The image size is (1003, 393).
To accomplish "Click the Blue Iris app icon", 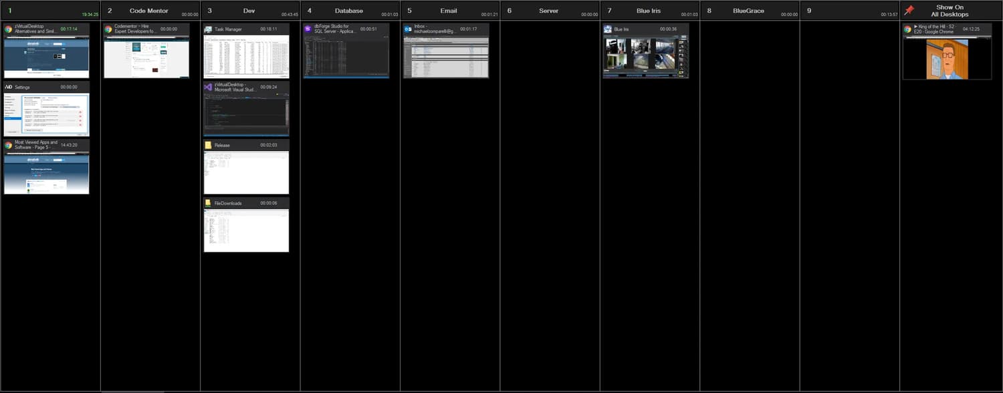I will point(607,29).
